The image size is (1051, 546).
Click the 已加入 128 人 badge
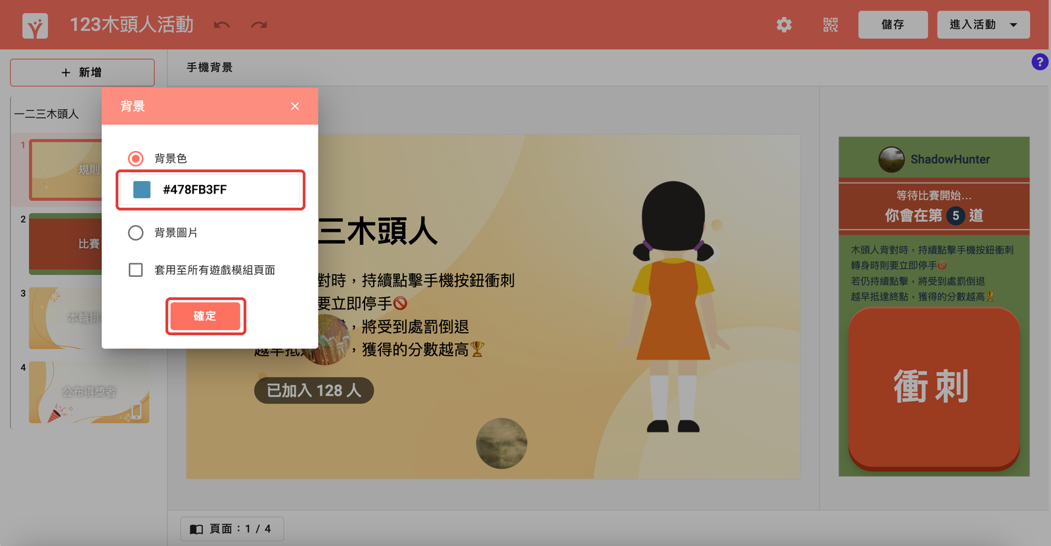pos(314,390)
